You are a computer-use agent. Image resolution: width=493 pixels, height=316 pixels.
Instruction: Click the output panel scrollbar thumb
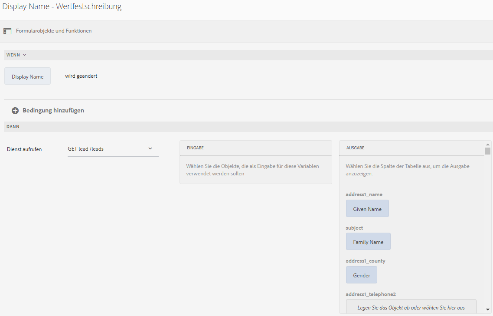(488, 151)
